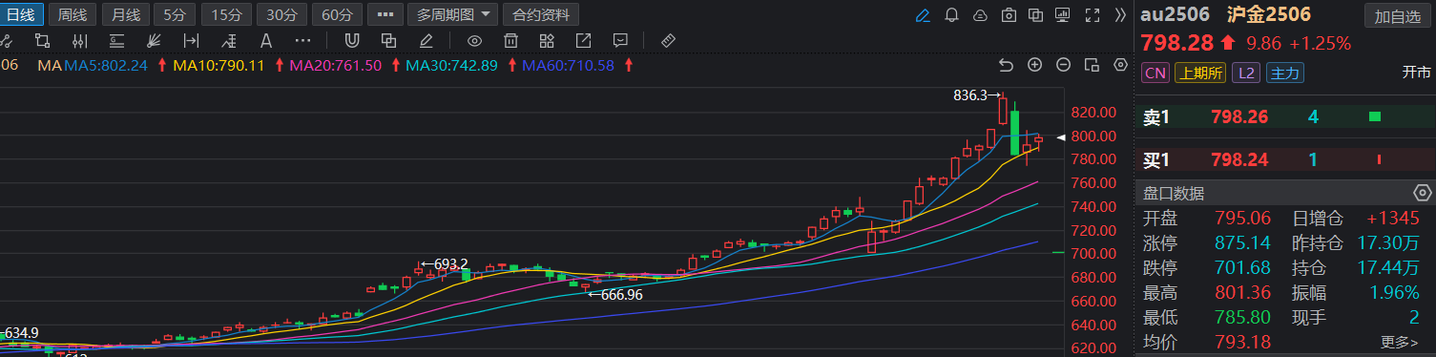Switch to the 周线 weekly chart tab

click(72, 14)
